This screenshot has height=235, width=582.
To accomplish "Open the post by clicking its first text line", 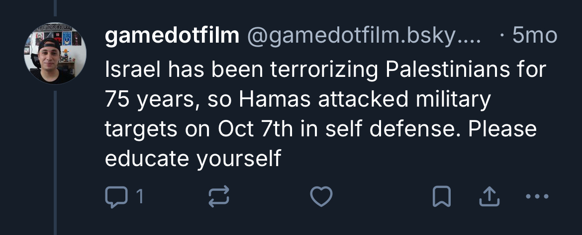I will tap(325, 70).
